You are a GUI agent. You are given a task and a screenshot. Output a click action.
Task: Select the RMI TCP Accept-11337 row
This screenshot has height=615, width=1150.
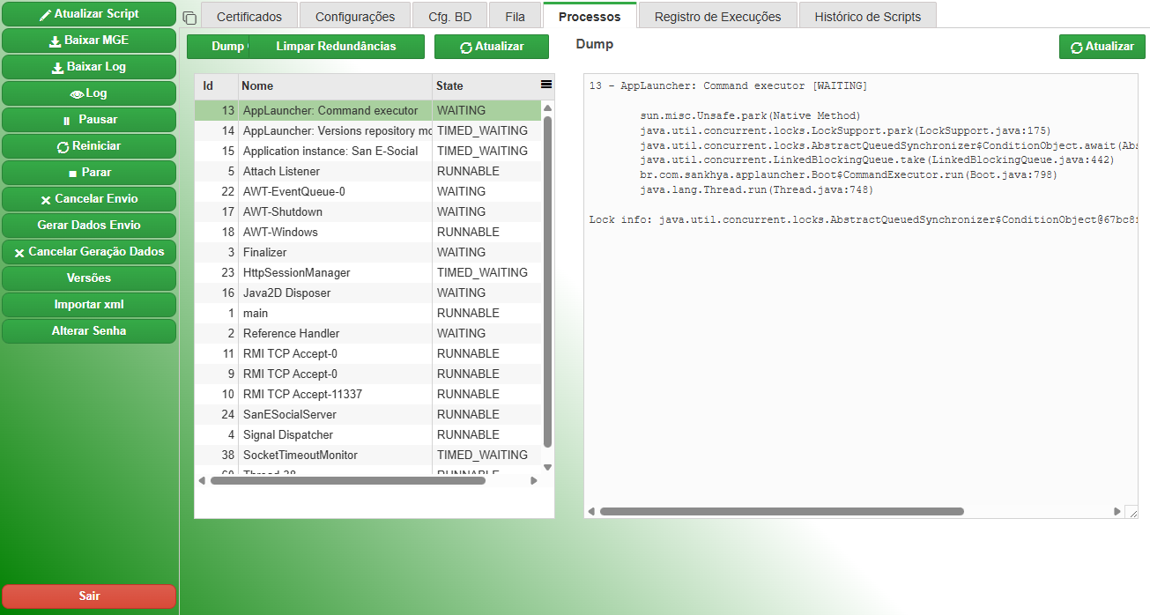368,395
